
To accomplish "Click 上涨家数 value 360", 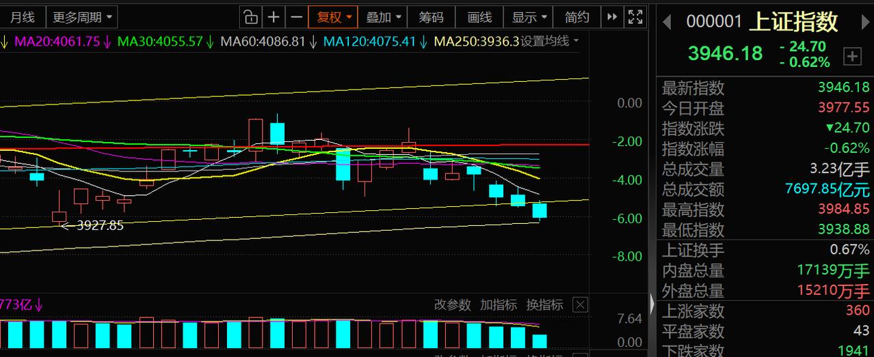I will (x=857, y=311).
